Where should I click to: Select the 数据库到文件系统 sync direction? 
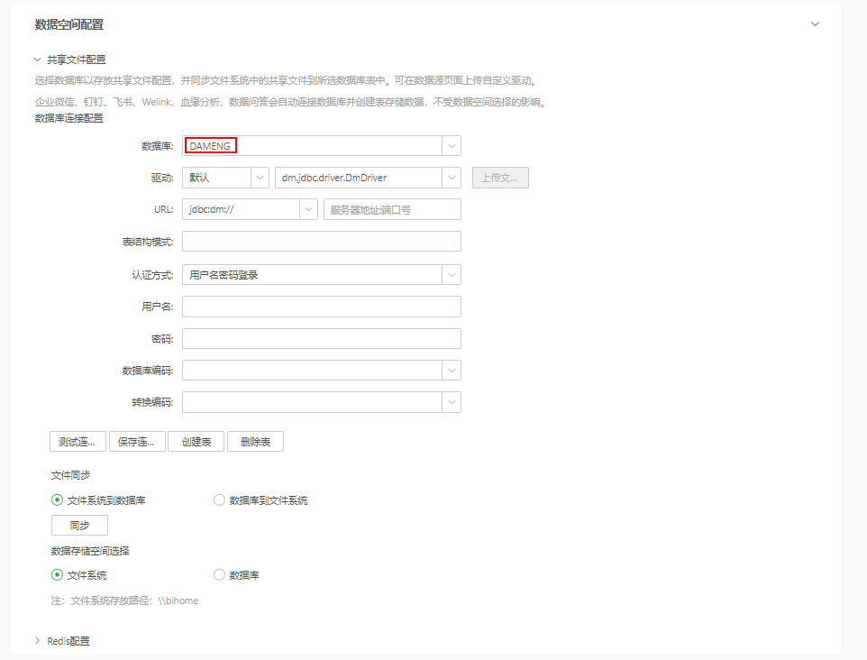pos(219,499)
